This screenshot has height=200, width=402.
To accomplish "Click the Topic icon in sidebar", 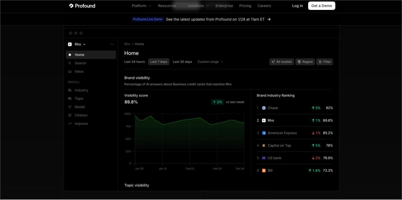I will 70,99.
